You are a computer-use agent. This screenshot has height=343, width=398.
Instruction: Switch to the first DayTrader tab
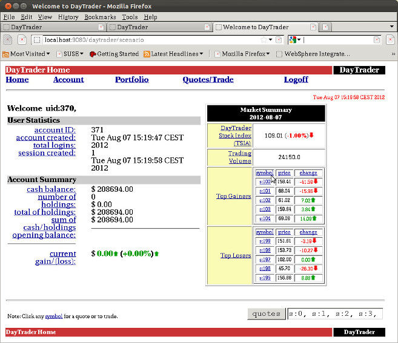(53, 27)
